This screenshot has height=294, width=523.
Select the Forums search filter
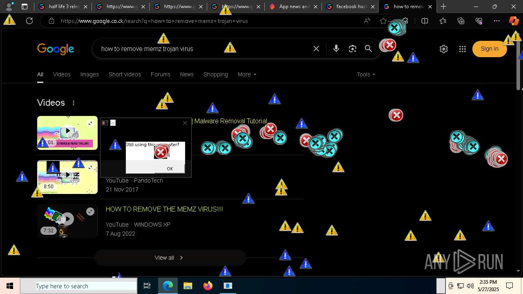point(160,74)
